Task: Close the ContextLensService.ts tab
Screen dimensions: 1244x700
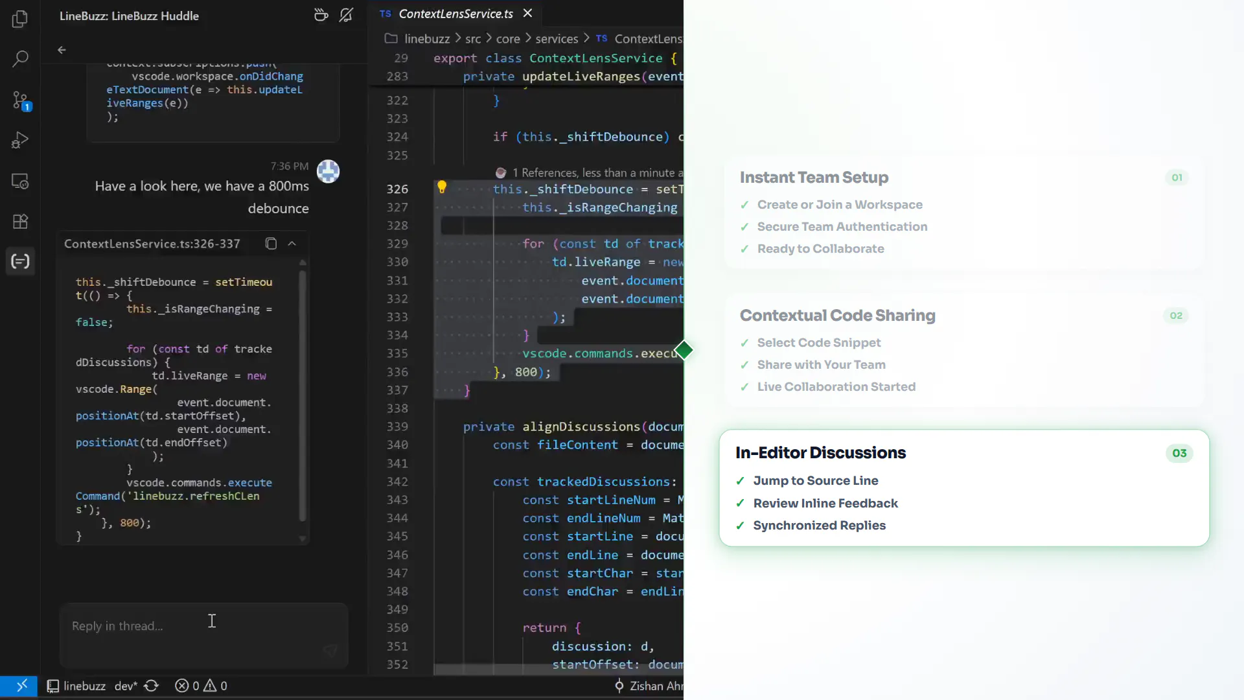Action: (x=528, y=13)
